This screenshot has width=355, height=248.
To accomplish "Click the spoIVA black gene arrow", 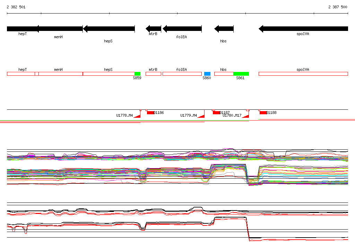I will (303, 28).
